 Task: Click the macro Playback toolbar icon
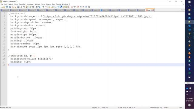83,7
